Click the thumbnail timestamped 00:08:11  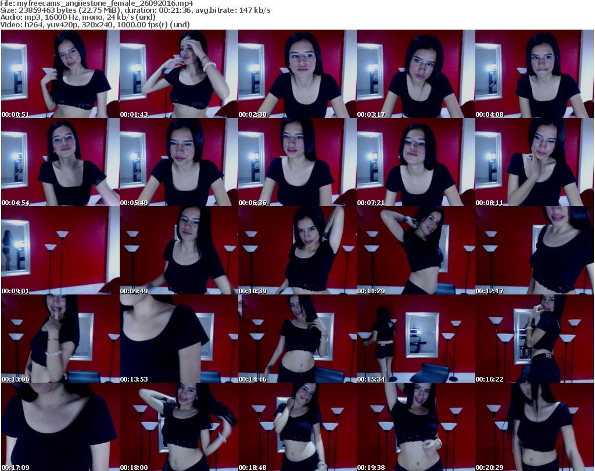pyautogui.click(x=534, y=162)
